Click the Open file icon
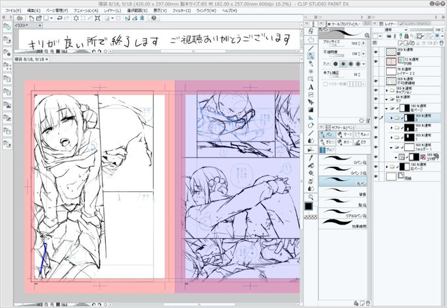Viewport: 447px width, 308px height. coord(39,18)
